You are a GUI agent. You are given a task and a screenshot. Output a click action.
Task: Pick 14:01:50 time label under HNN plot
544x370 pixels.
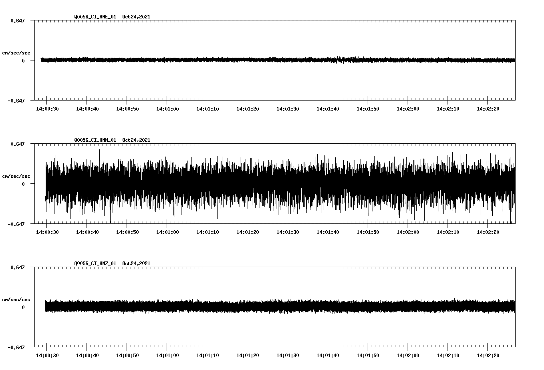(368, 232)
